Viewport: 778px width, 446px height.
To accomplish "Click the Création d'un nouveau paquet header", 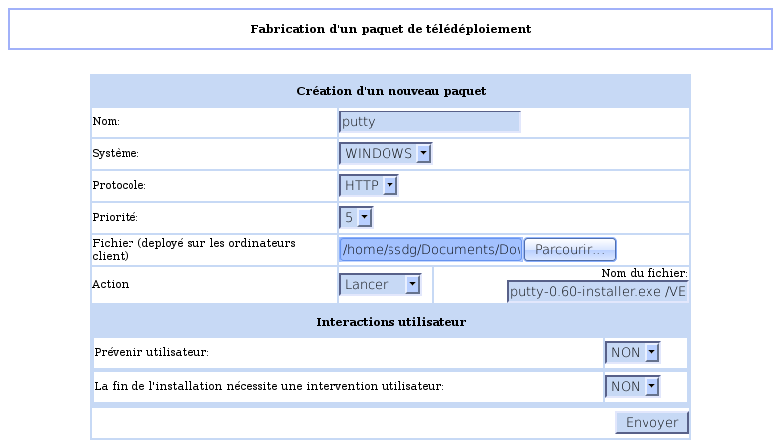I will pyautogui.click(x=390, y=91).
